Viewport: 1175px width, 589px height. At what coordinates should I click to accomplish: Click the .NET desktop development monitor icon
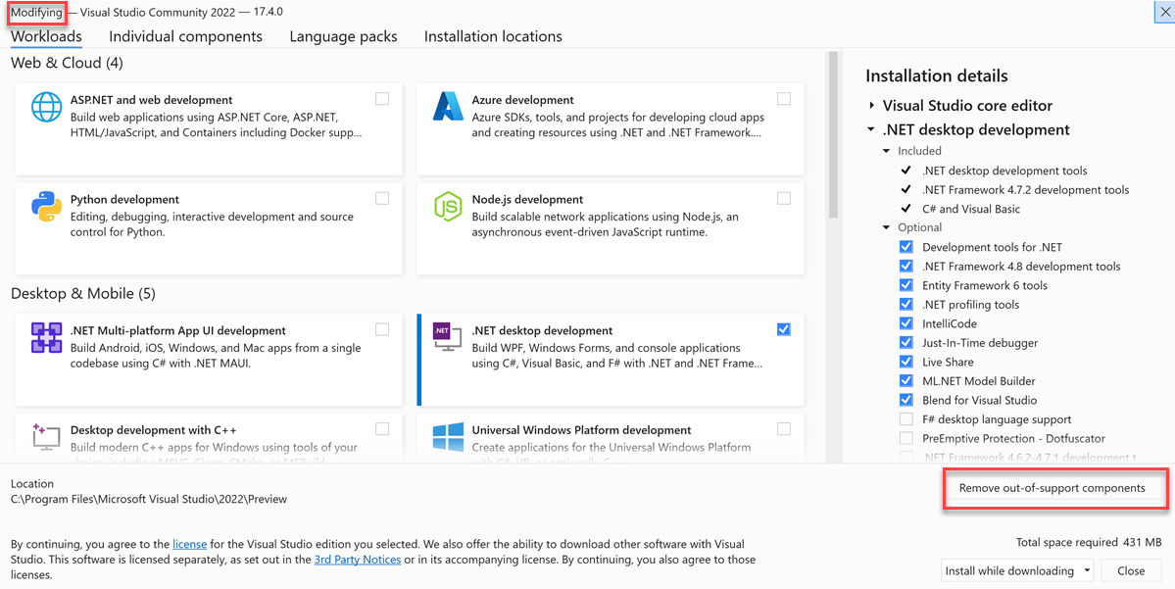coord(448,338)
